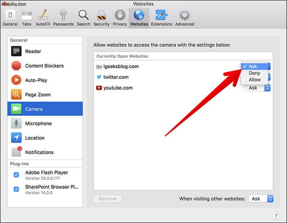
Task: Switch to the Tabs preferences tab label
Action: pyautogui.click(x=27, y=24)
